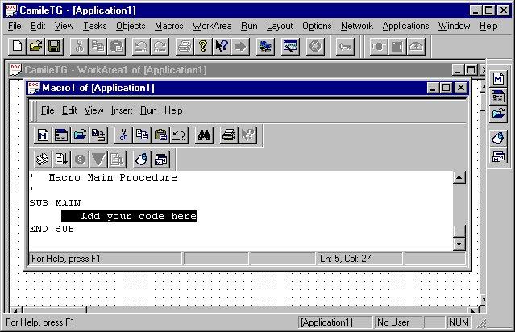This screenshot has height=332, width=515.
Task: Open the WorkArea menu
Action: tap(212, 26)
